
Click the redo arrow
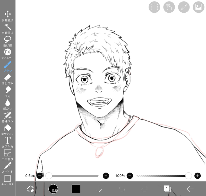click(144, 189)
